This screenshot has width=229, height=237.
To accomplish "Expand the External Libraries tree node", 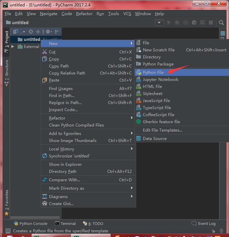I will (x=13, y=46).
